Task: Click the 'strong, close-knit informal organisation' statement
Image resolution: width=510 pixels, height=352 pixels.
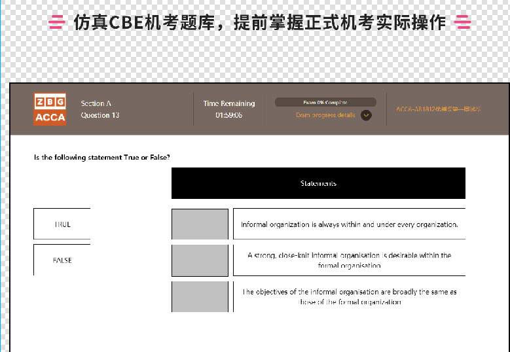Action: point(349,260)
